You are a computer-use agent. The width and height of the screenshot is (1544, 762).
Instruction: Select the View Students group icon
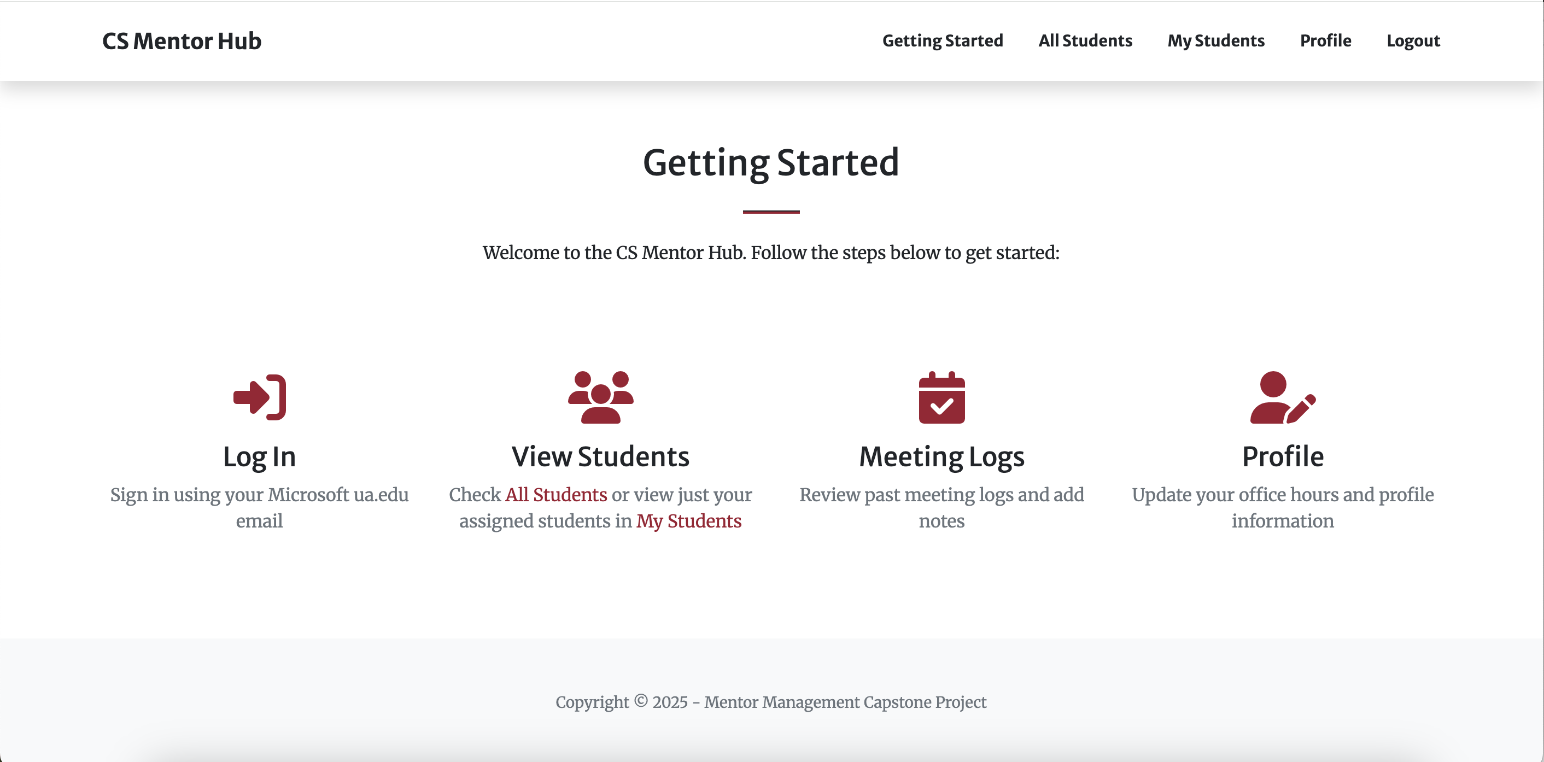(601, 397)
